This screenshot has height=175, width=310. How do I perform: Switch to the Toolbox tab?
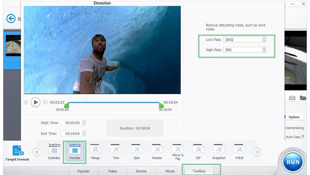(199, 171)
